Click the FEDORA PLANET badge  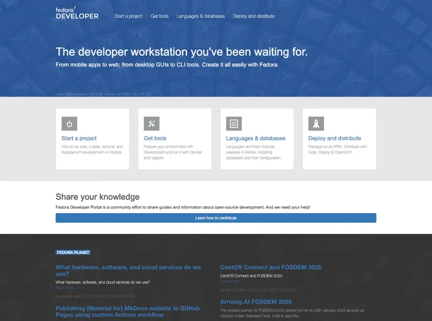coord(73,253)
